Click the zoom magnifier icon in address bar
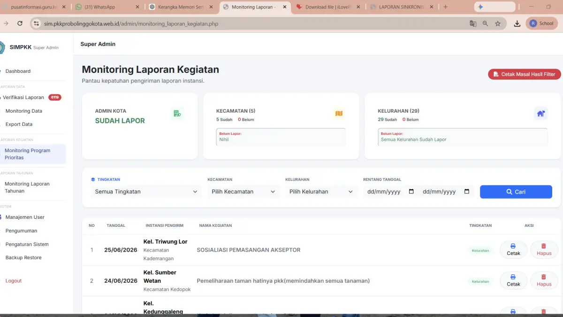Screen dimensions: 563x317 pyautogui.click(x=485, y=23)
